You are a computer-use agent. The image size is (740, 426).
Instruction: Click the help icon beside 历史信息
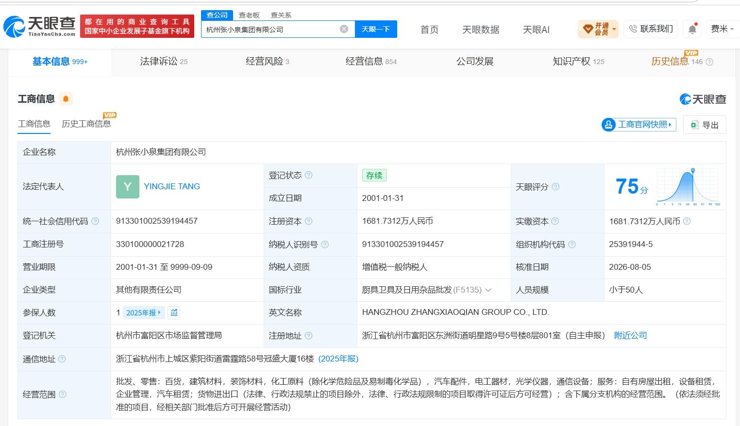[x=709, y=62]
